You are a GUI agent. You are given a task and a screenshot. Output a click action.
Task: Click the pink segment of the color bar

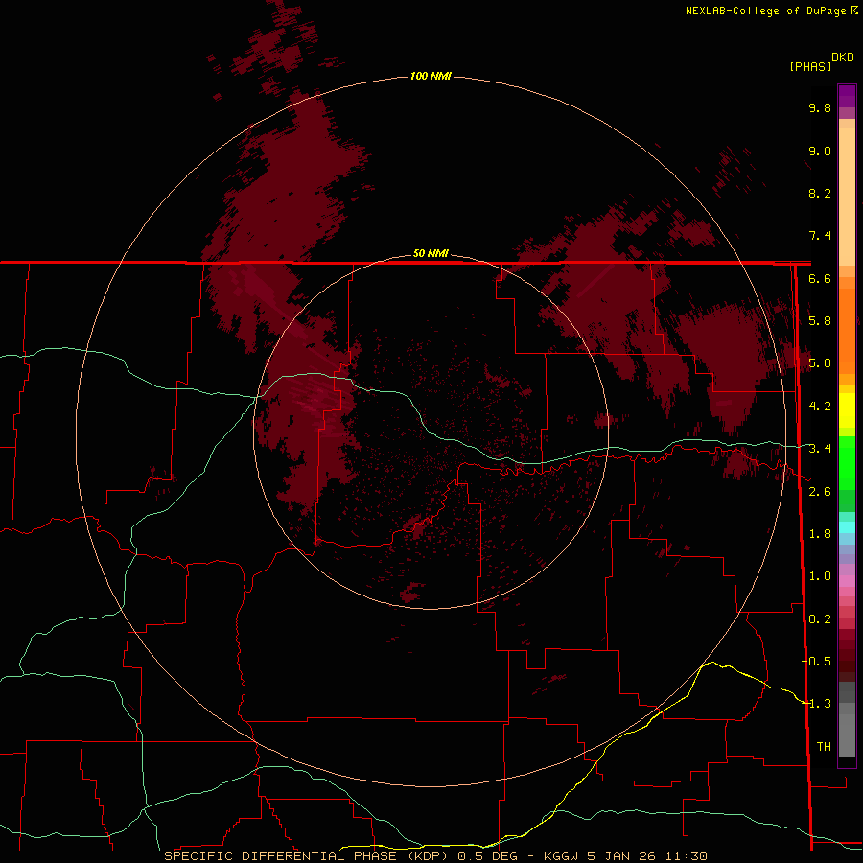(x=847, y=581)
